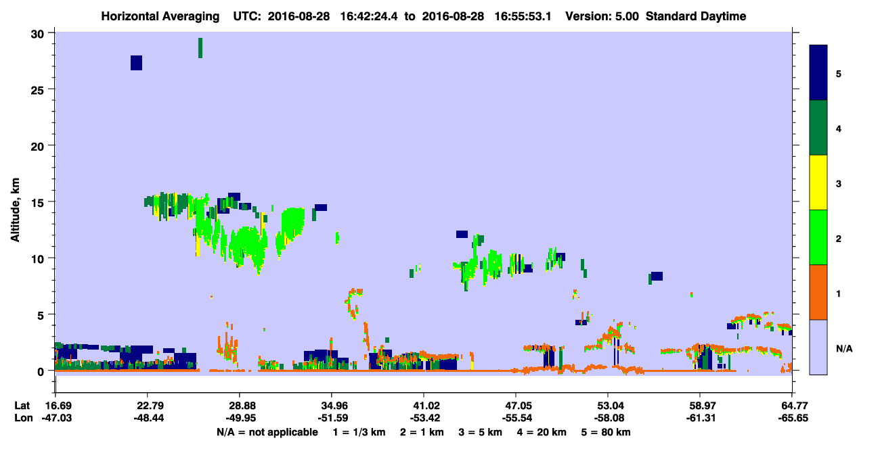Click longitude value -55.54
This screenshot has height=451, width=880.
tap(516, 418)
